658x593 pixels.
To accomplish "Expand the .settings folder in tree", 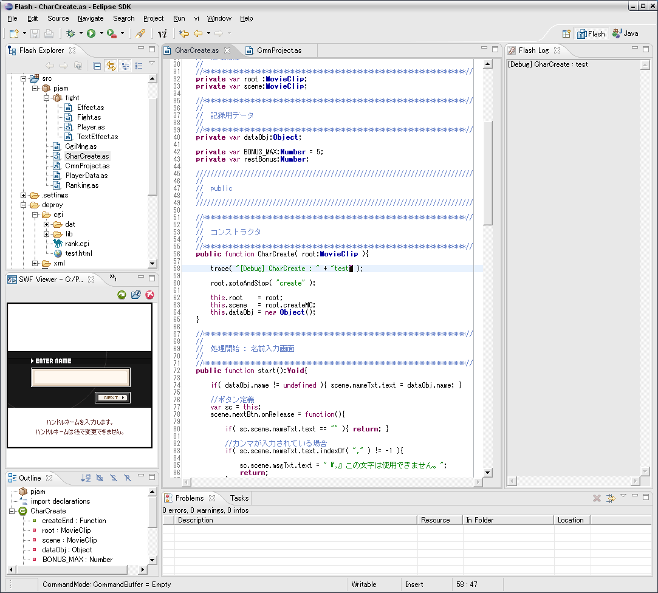I will coord(24,195).
